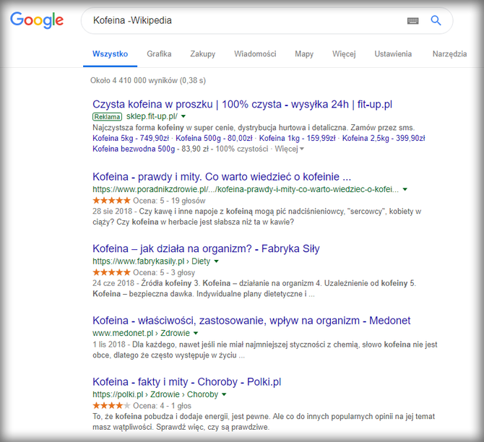Open the Mapy tab
Viewport: 484px width, 442px height.
click(304, 54)
